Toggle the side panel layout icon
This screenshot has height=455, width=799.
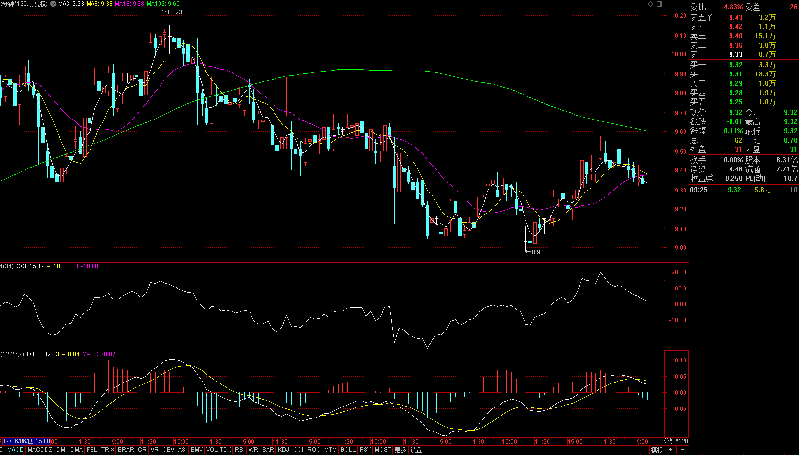coord(659,4)
